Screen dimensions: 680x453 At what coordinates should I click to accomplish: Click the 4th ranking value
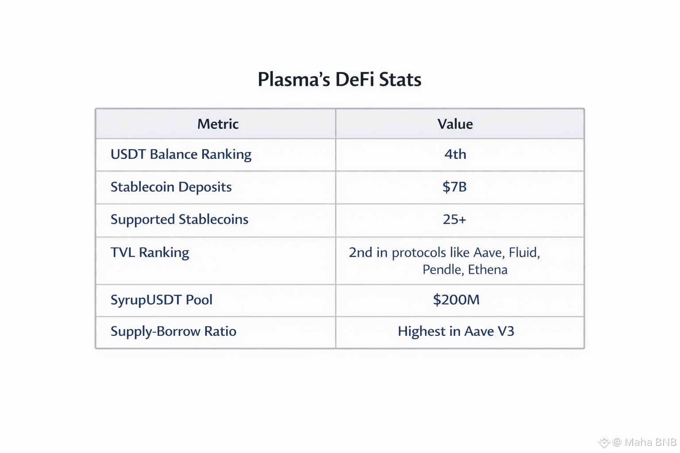[x=455, y=154]
